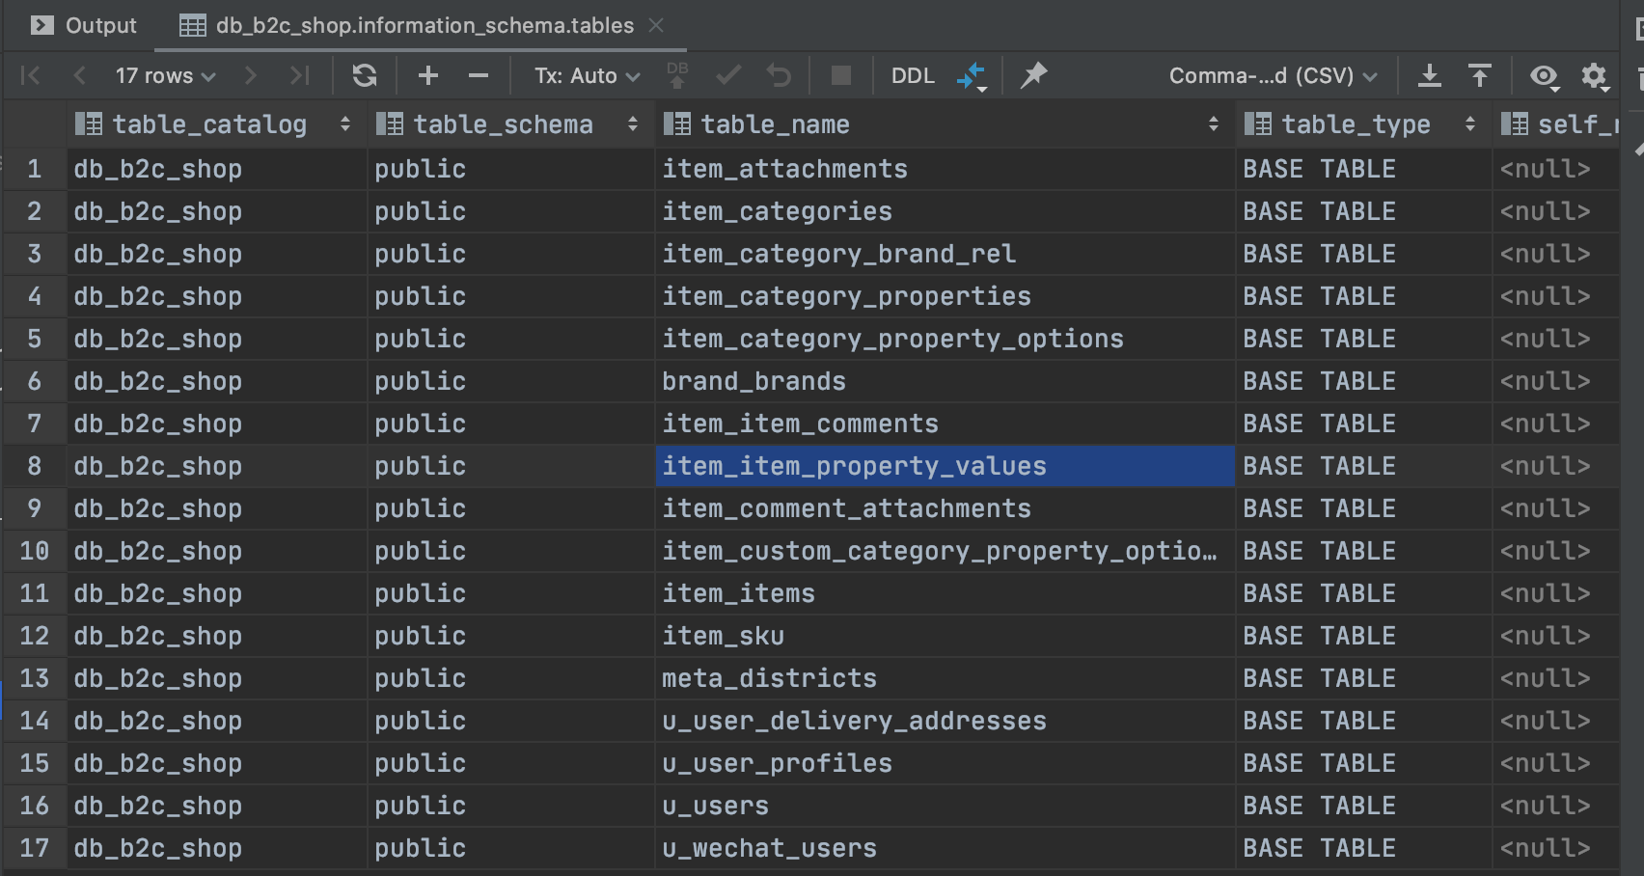Select row number 17 in the gutter
The width and height of the screenshot is (1644, 876).
[x=35, y=848]
